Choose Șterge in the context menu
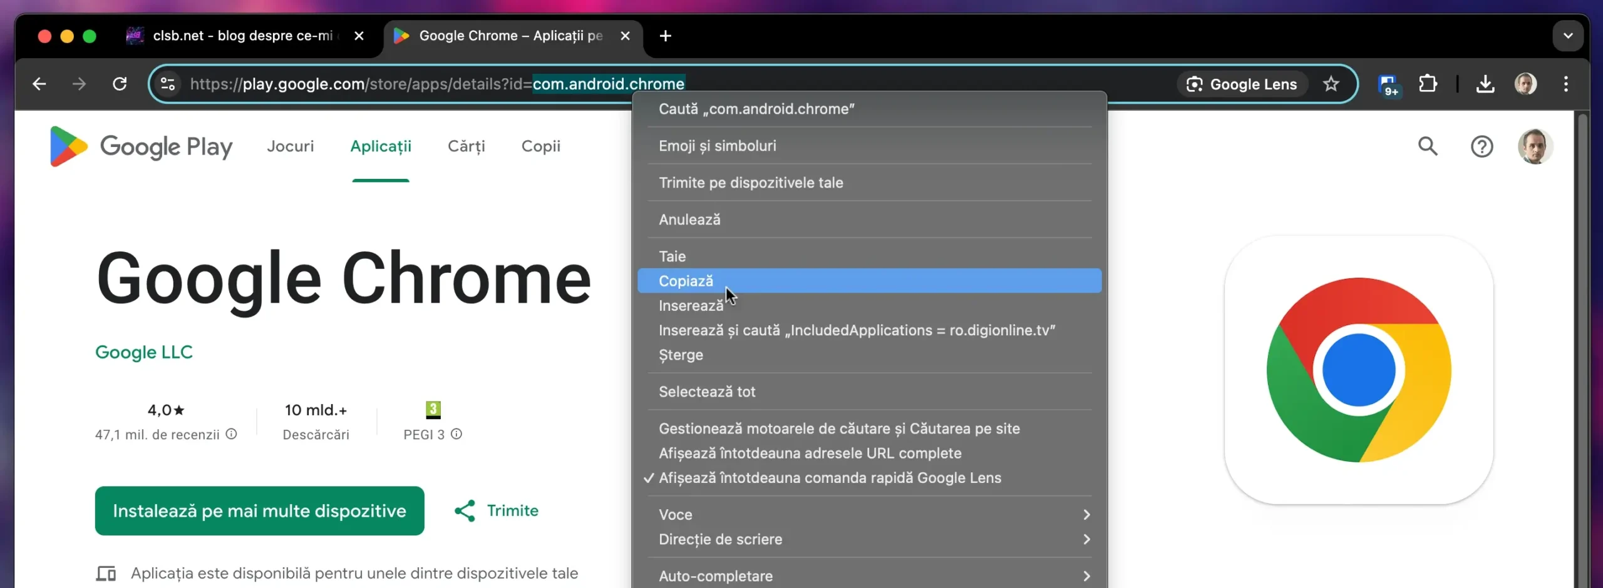 point(870,355)
